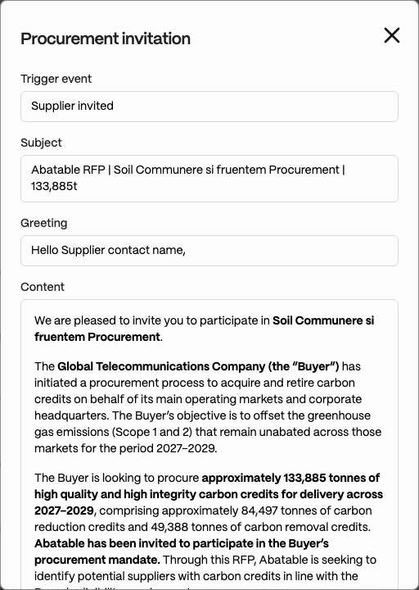Viewport: 419px width, 590px height.
Task: Click the 133,885t text in the Subject field
Action: click(54, 186)
